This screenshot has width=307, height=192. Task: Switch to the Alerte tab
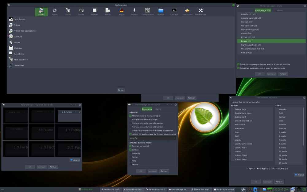(x=158, y=109)
